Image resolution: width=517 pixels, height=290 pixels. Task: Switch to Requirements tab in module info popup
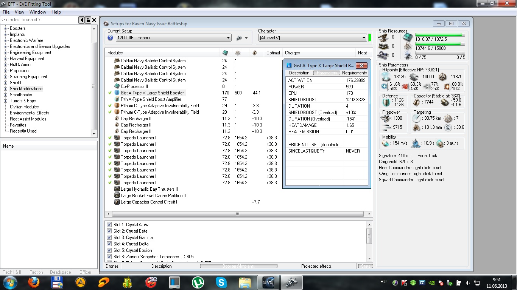(x=355, y=73)
